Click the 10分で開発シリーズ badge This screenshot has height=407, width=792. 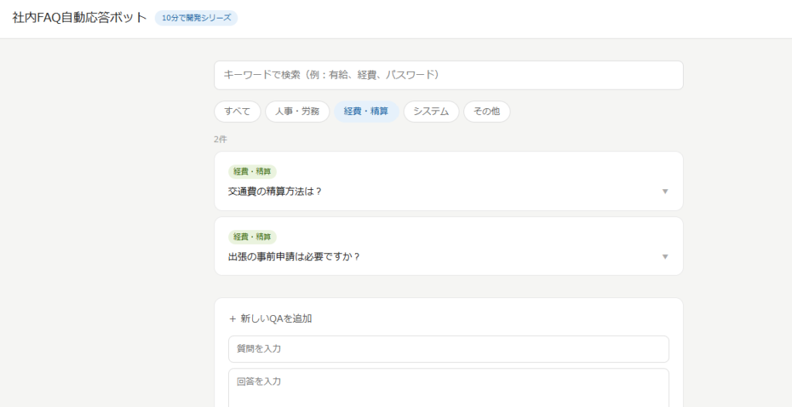196,18
